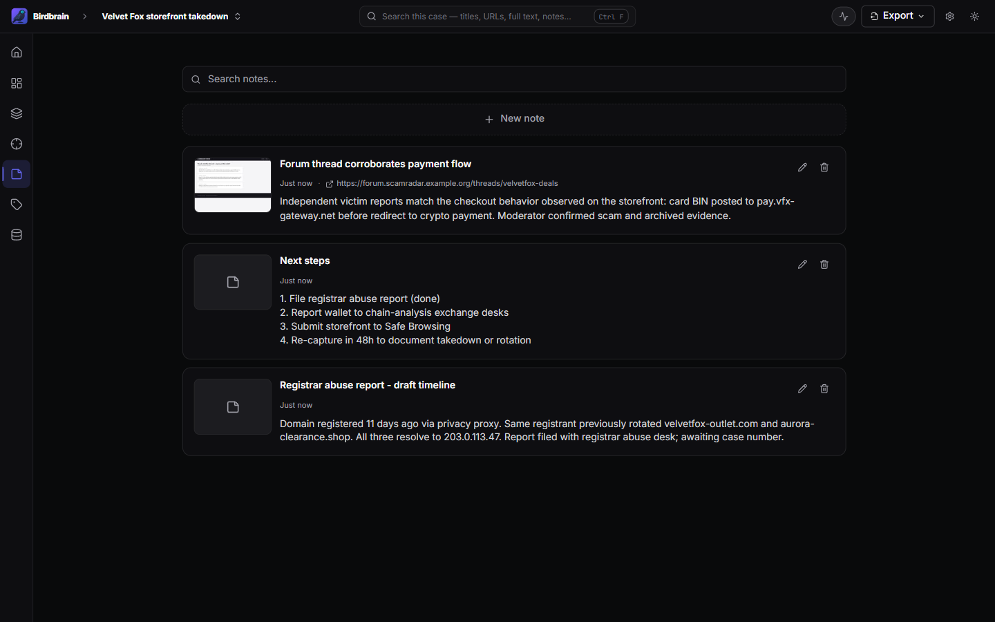Open the database icon in sidebar

(x=17, y=235)
